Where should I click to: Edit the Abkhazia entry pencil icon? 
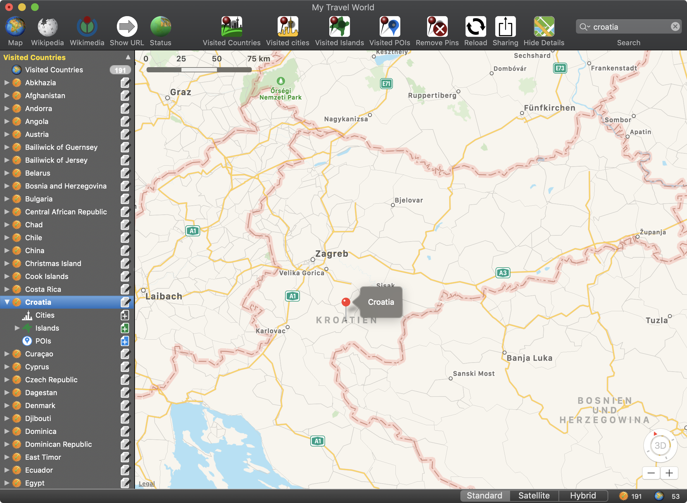(x=125, y=83)
